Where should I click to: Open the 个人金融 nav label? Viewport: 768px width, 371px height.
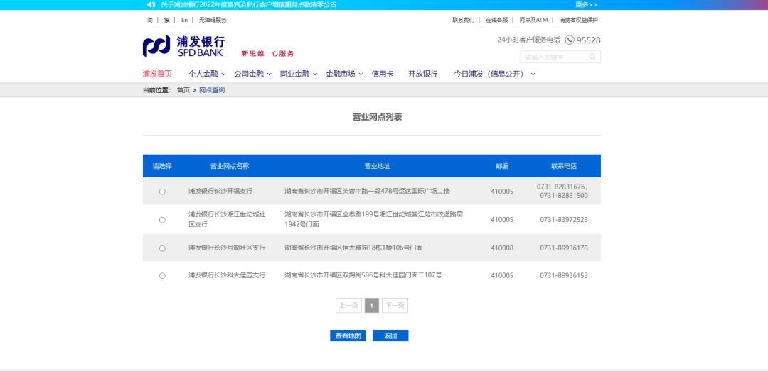coord(203,74)
